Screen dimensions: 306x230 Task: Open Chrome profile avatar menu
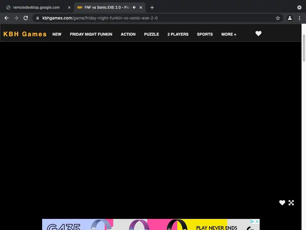click(290, 18)
